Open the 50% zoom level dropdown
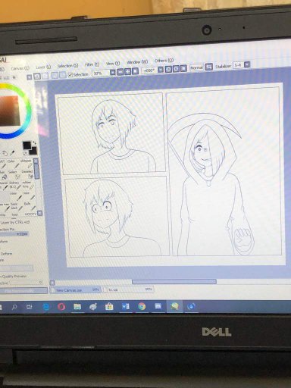 click(113, 73)
